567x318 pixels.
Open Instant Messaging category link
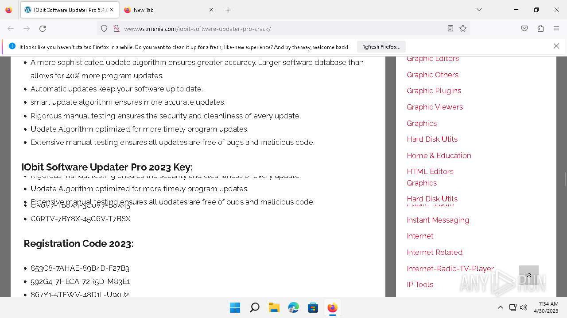coord(438,220)
